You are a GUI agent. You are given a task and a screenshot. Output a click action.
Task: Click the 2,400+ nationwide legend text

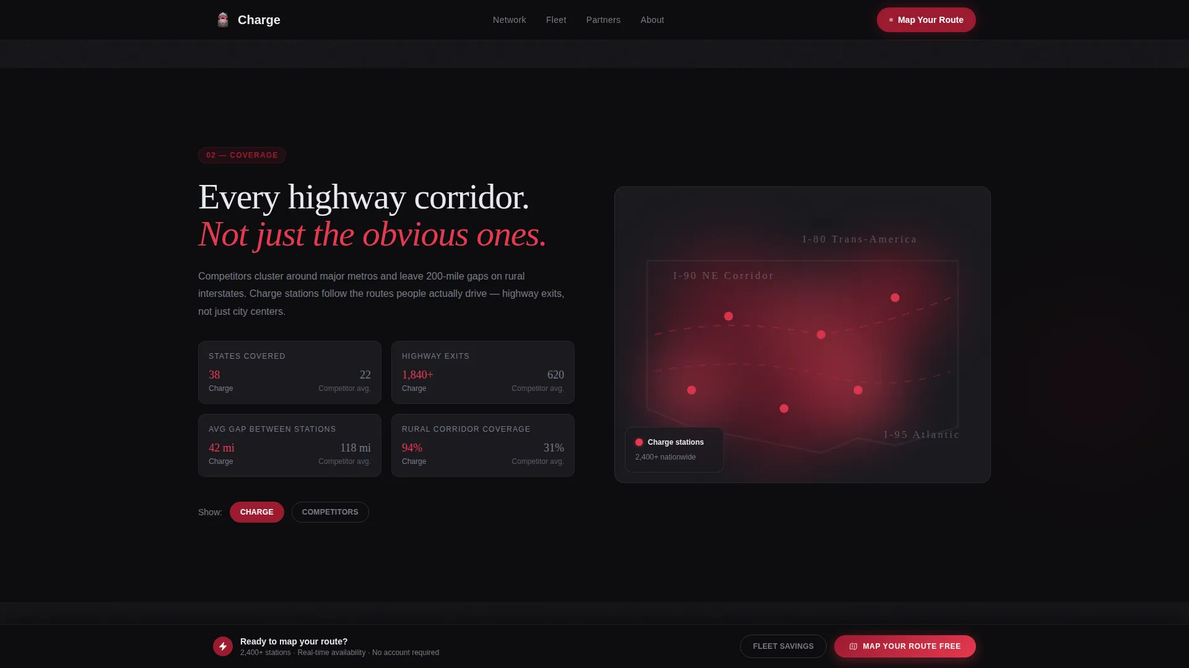click(x=665, y=457)
